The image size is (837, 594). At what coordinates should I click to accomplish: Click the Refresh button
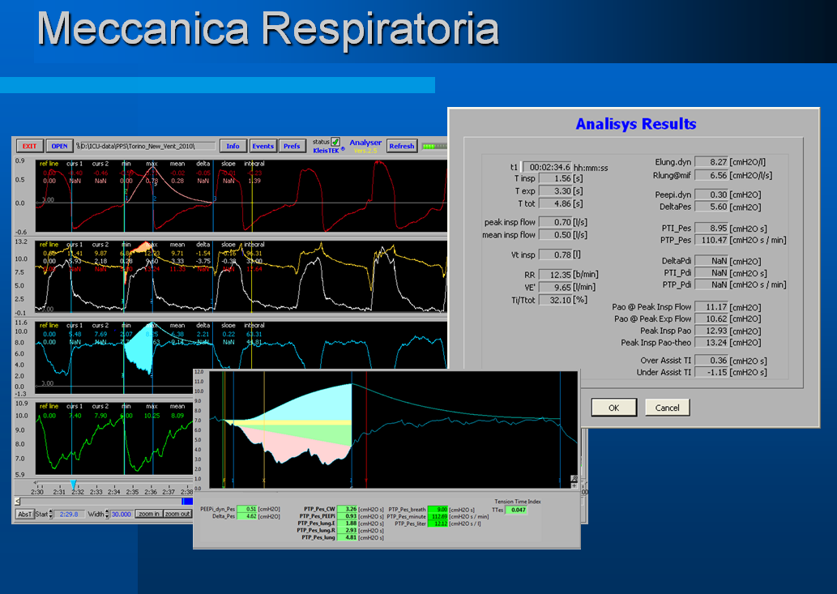pos(402,147)
